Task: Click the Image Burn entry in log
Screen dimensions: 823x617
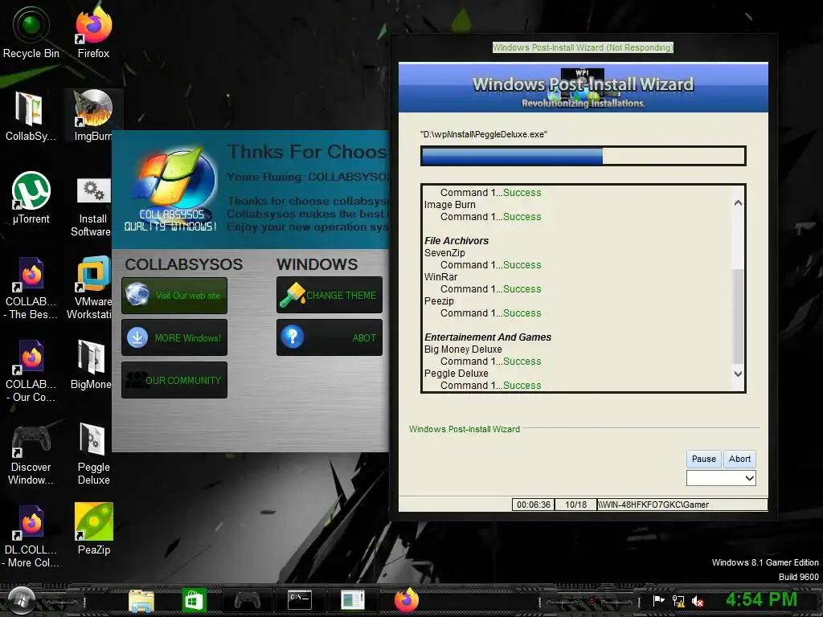Action: pos(450,205)
